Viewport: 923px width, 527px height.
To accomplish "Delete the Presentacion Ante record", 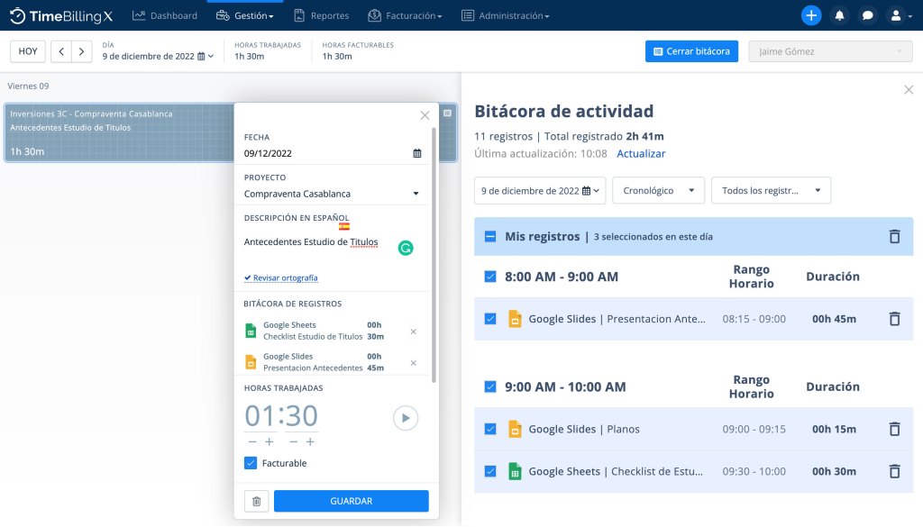I will 895,319.
